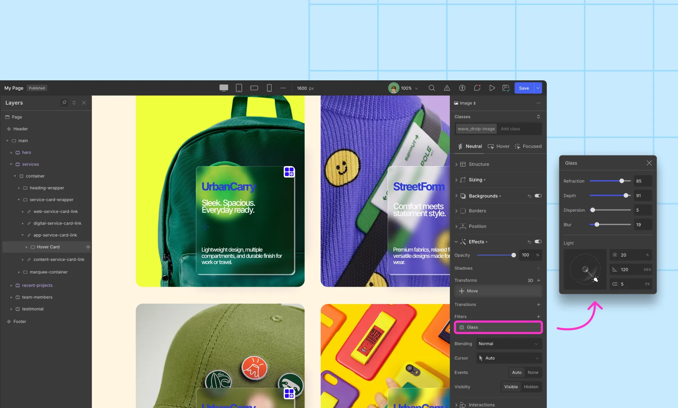678x408 pixels.
Task: Expand the hero layer
Action: click(x=11, y=153)
